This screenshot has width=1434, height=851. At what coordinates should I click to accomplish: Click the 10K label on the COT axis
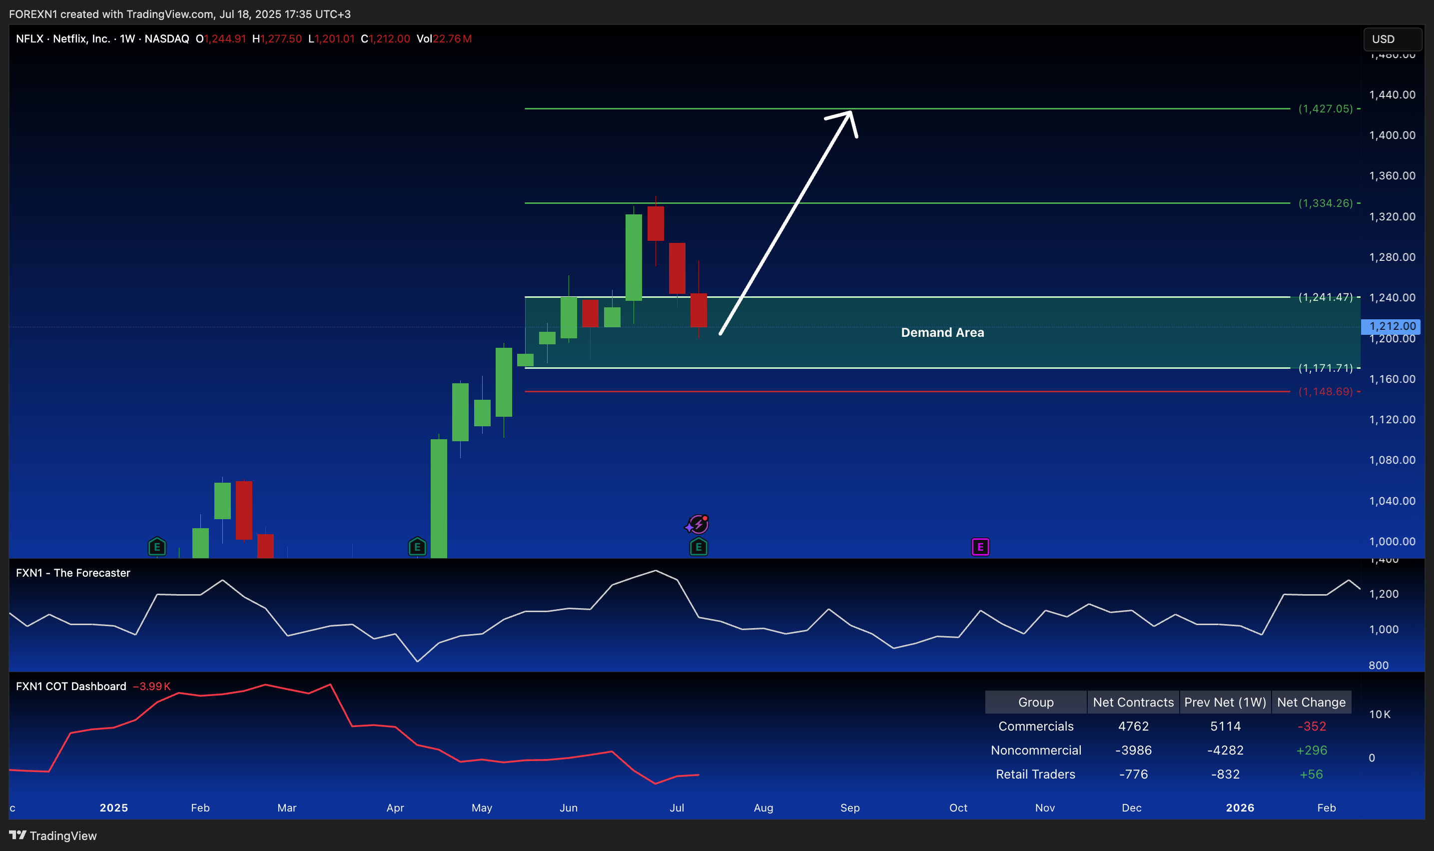point(1380,715)
